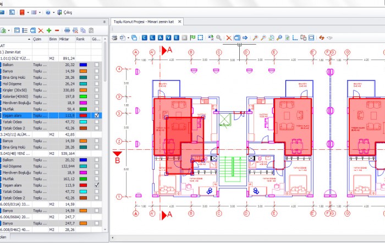
Task: Click the red X icon in drawing toolbar
Action: (x=229, y=37)
